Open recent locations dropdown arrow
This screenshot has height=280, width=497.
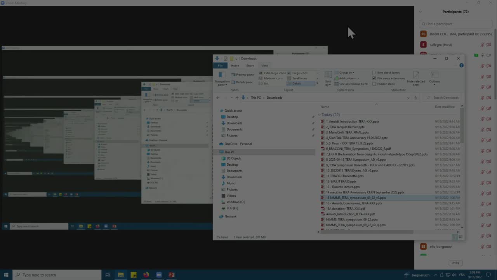pos(232,98)
